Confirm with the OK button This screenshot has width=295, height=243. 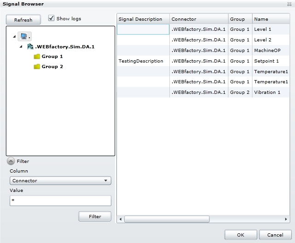[241, 235]
